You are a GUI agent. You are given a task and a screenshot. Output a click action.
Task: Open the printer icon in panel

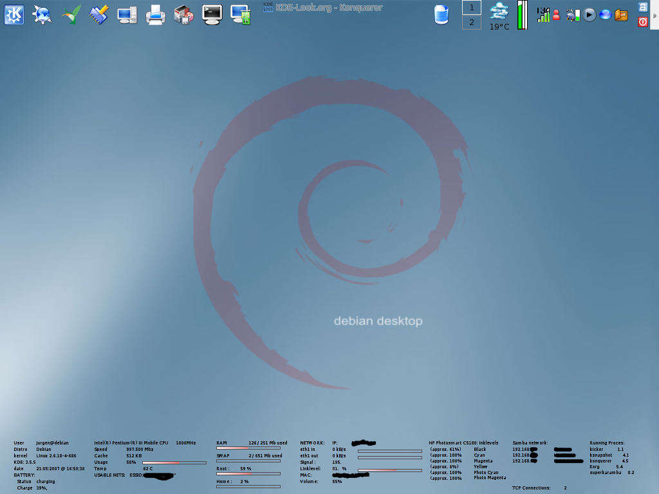(156, 15)
